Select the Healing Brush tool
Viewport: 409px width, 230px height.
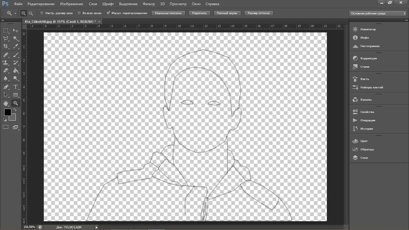coord(6,55)
